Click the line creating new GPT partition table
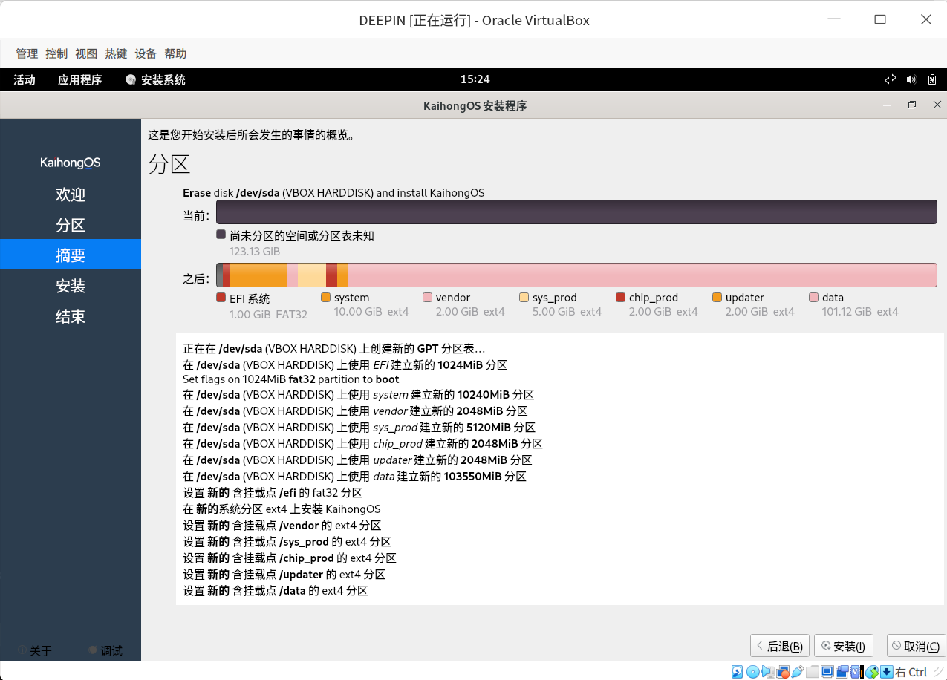Viewport: 947px width, 680px height. coord(334,349)
